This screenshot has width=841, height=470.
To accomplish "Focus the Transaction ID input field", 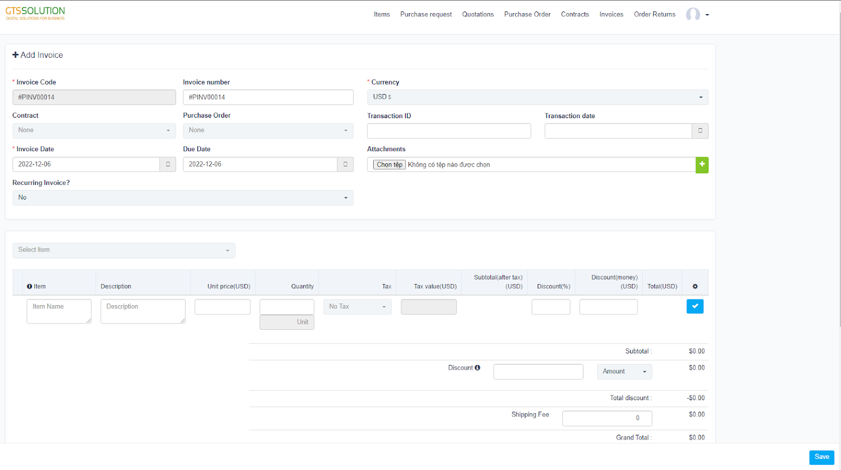I will pyautogui.click(x=448, y=131).
